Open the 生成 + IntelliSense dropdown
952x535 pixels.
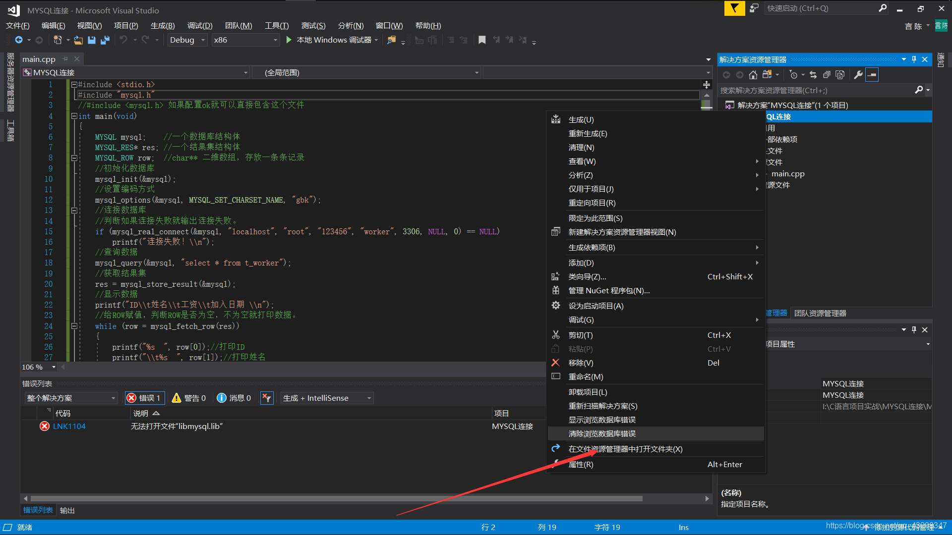[x=327, y=398]
